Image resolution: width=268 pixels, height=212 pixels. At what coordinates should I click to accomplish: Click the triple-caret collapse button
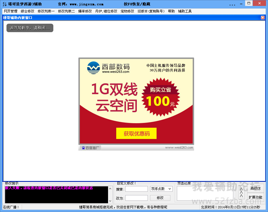coord(241,192)
